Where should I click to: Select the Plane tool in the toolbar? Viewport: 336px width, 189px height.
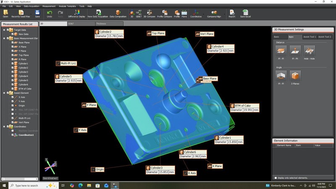(x=184, y=14)
